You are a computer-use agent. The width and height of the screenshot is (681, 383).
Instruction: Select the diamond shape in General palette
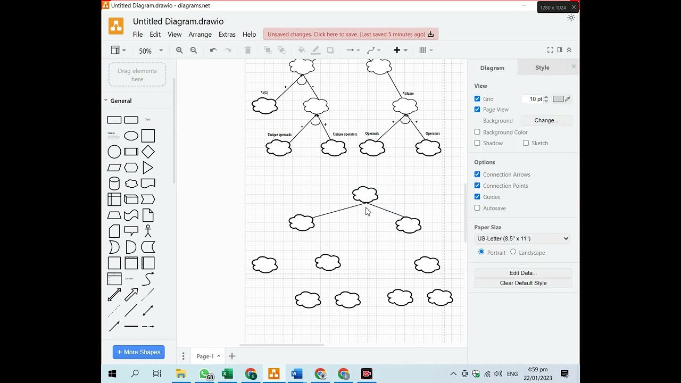point(148,152)
